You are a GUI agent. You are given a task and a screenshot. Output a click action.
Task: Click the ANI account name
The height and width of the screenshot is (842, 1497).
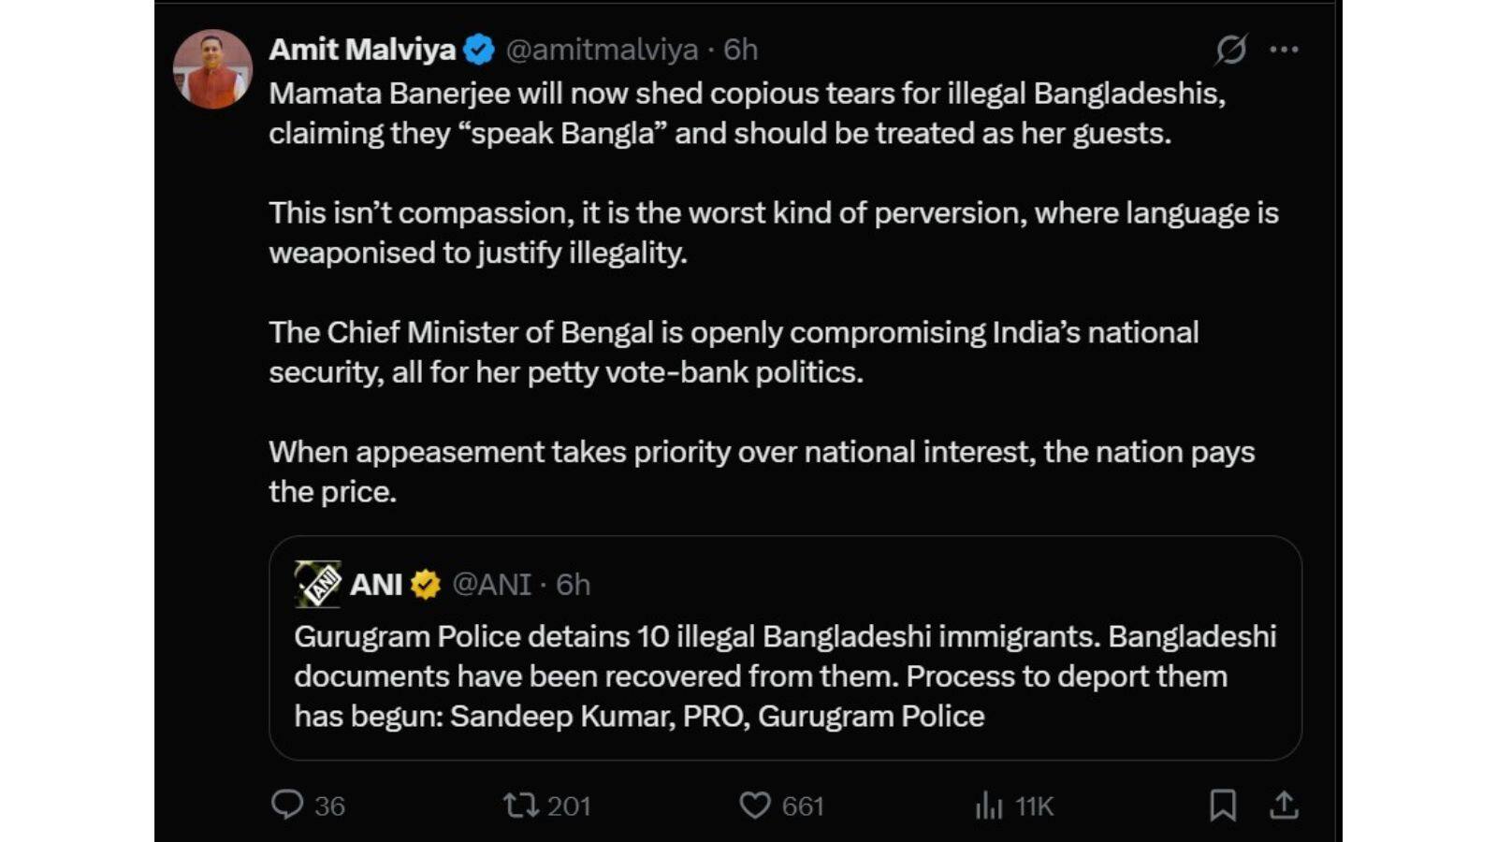[x=376, y=585]
